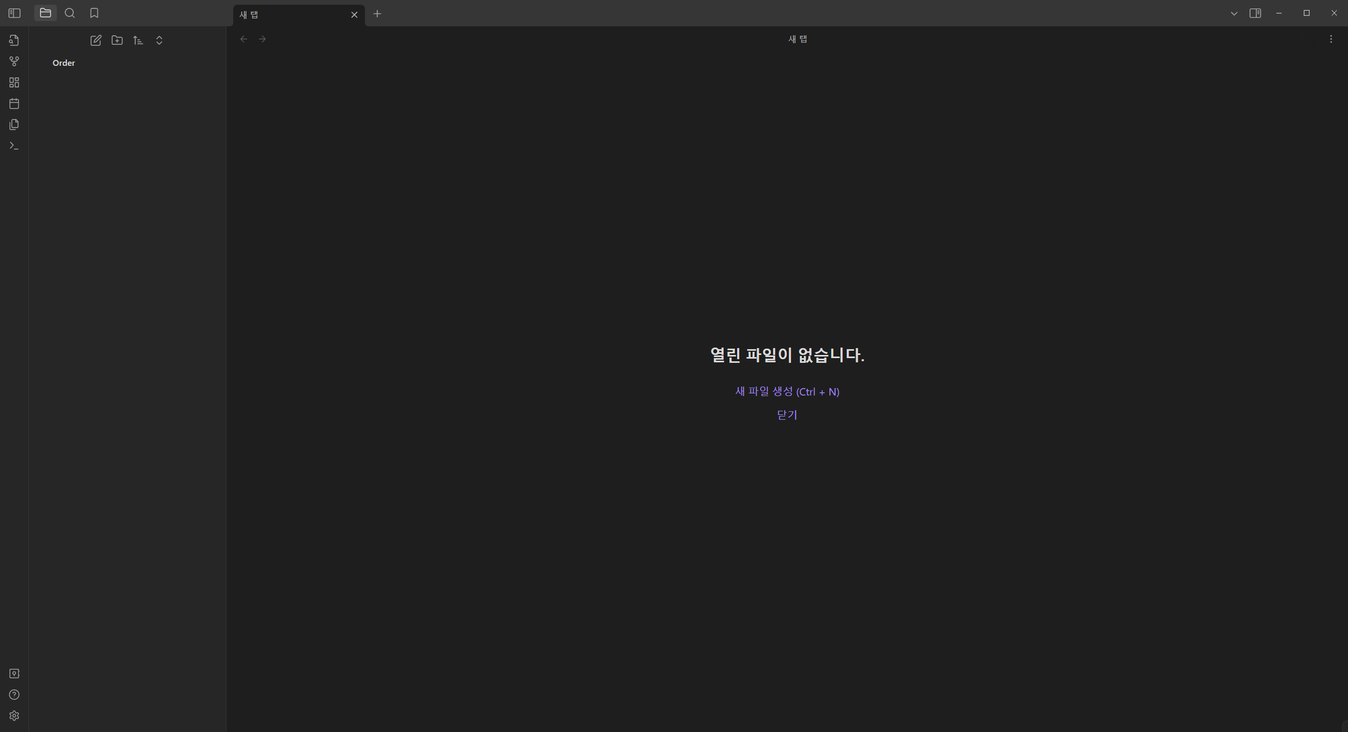Toggle the right sidebar panel

pyautogui.click(x=1255, y=13)
